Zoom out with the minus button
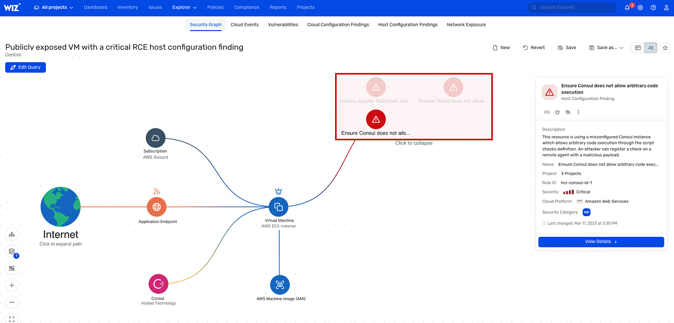The image size is (674, 323). [x=12, y=302]
